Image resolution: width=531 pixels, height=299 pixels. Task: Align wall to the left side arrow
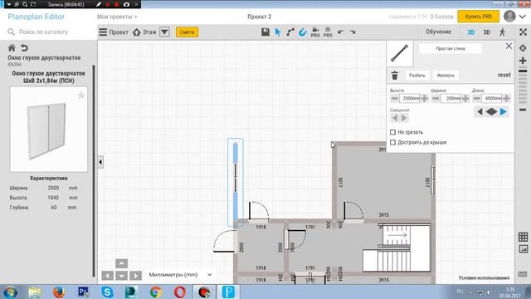[x=480, y=111]
